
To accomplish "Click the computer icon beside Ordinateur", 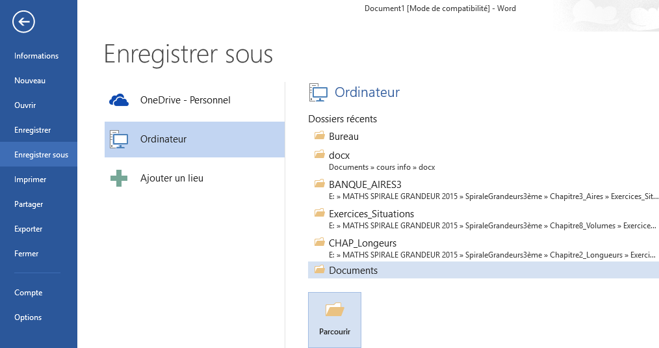I will (119, 139).
